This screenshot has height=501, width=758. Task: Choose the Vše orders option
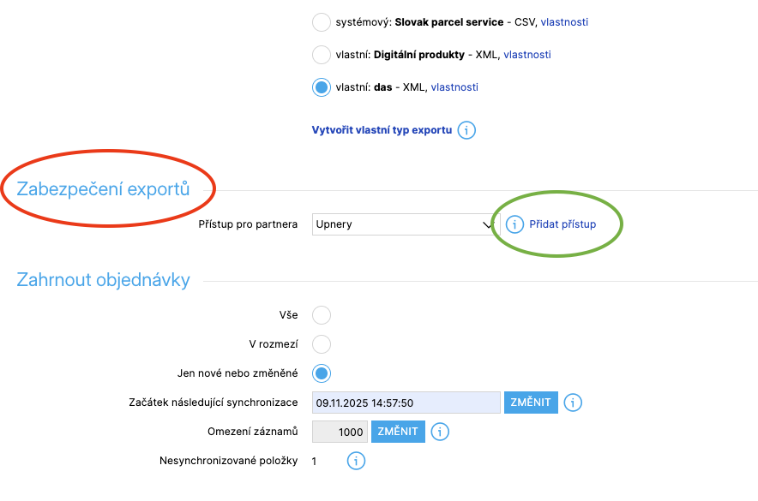click(322, 315)
